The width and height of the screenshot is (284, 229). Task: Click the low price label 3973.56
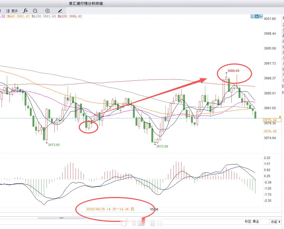coord(162,146)
